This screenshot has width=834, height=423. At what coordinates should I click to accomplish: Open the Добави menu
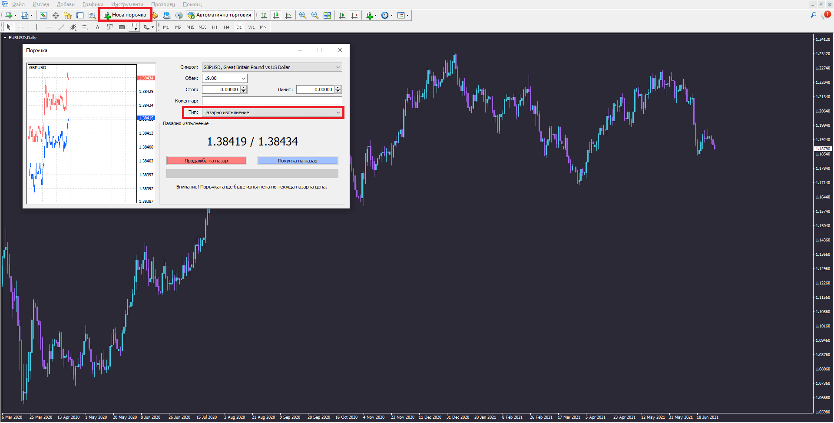pos(66,4)
